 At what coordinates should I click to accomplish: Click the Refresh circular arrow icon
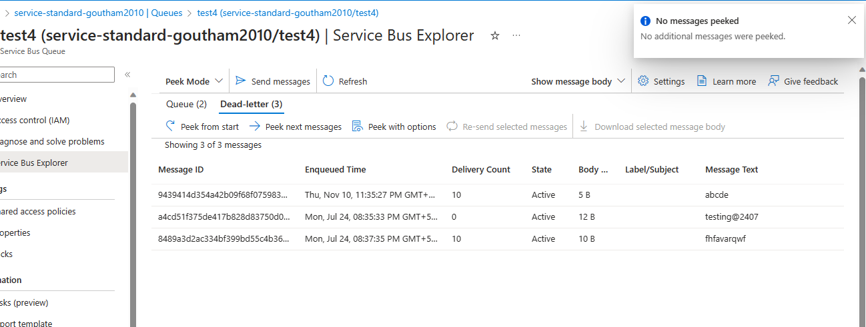pos(328,81)
